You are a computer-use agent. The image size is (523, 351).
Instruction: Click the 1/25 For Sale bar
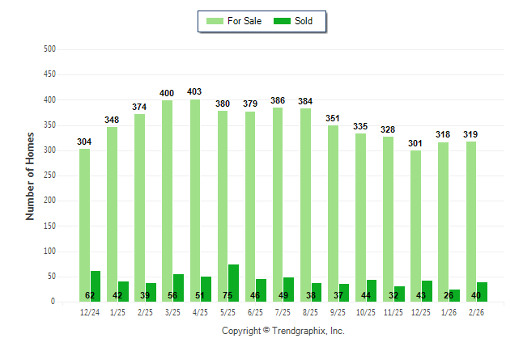pyautogui.click(x=112, y=214)
